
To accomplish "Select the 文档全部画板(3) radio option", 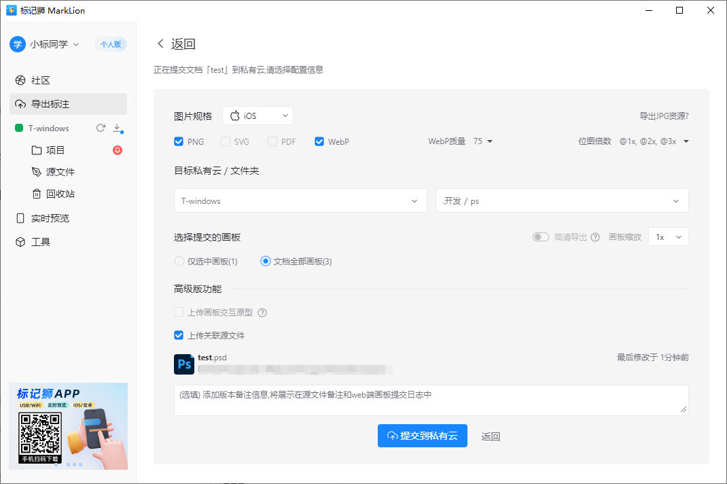I will coord(265,261).
